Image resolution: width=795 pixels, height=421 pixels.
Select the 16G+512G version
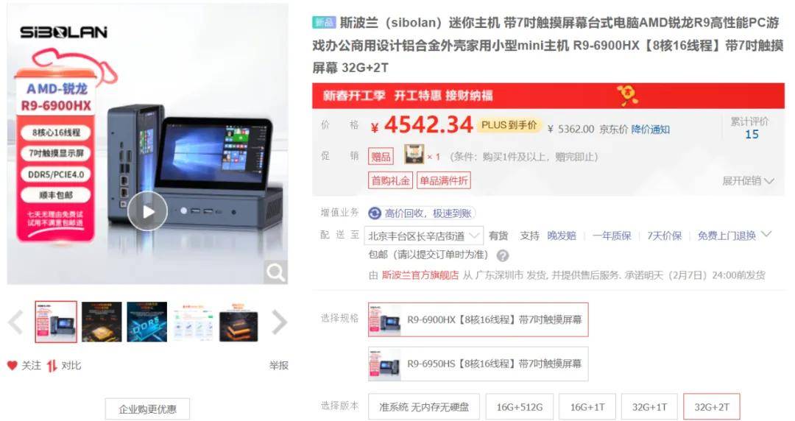[x=519, y=407]
